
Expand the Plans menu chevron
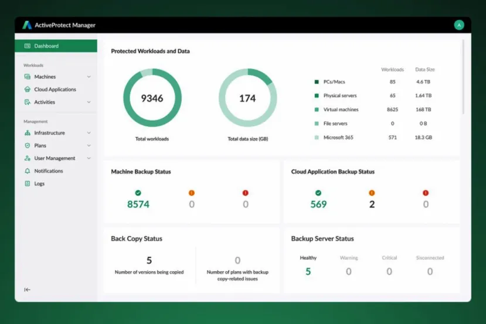(89, 145)
